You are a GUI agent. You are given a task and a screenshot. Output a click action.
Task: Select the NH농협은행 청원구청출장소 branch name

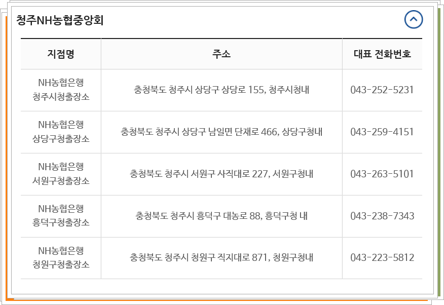(x=61, y=257)
